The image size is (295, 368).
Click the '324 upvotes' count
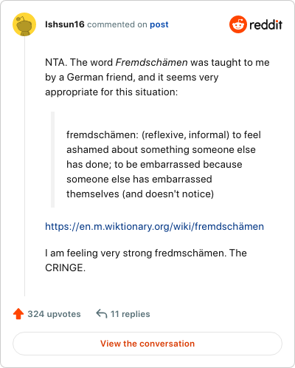click(54, 314)
